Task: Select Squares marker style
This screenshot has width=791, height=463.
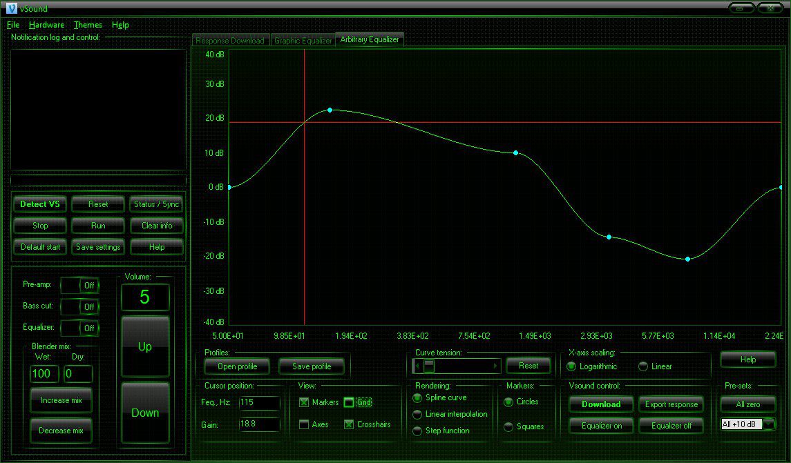Action: click(508, 426)
